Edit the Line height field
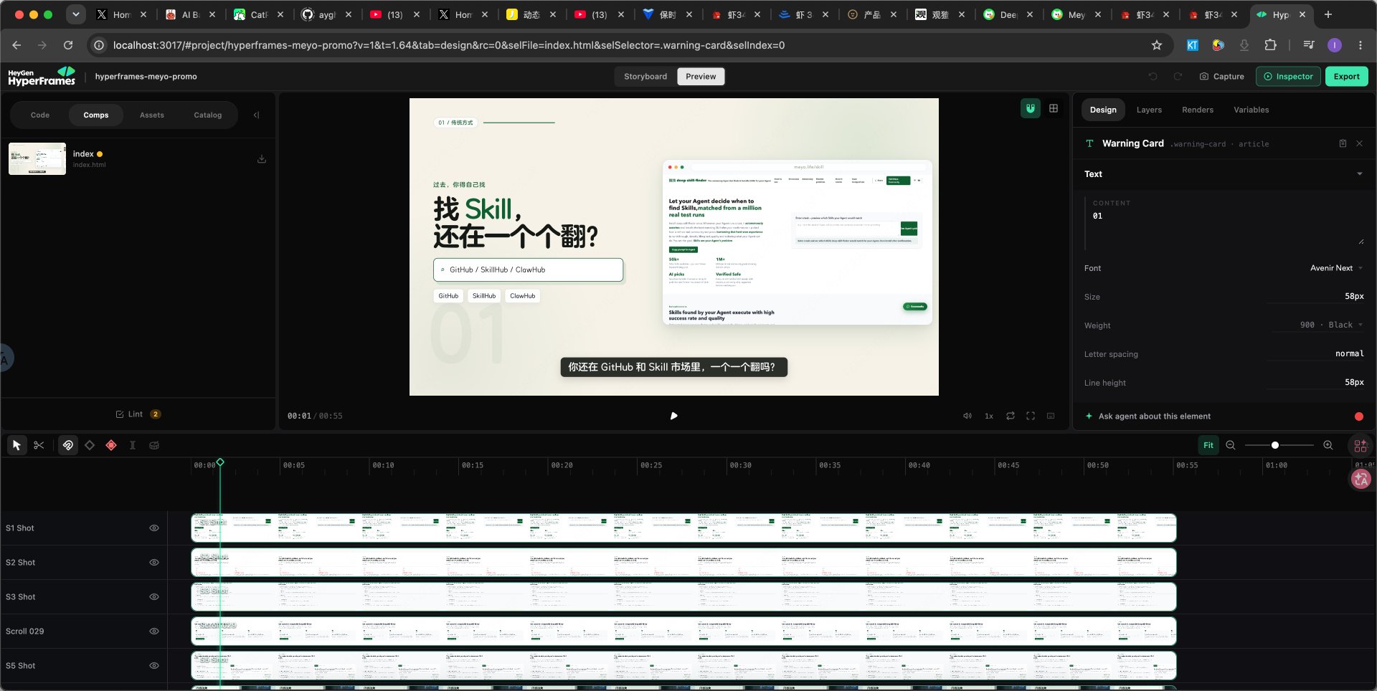The image size is (1377, 691). (1315, 382)
